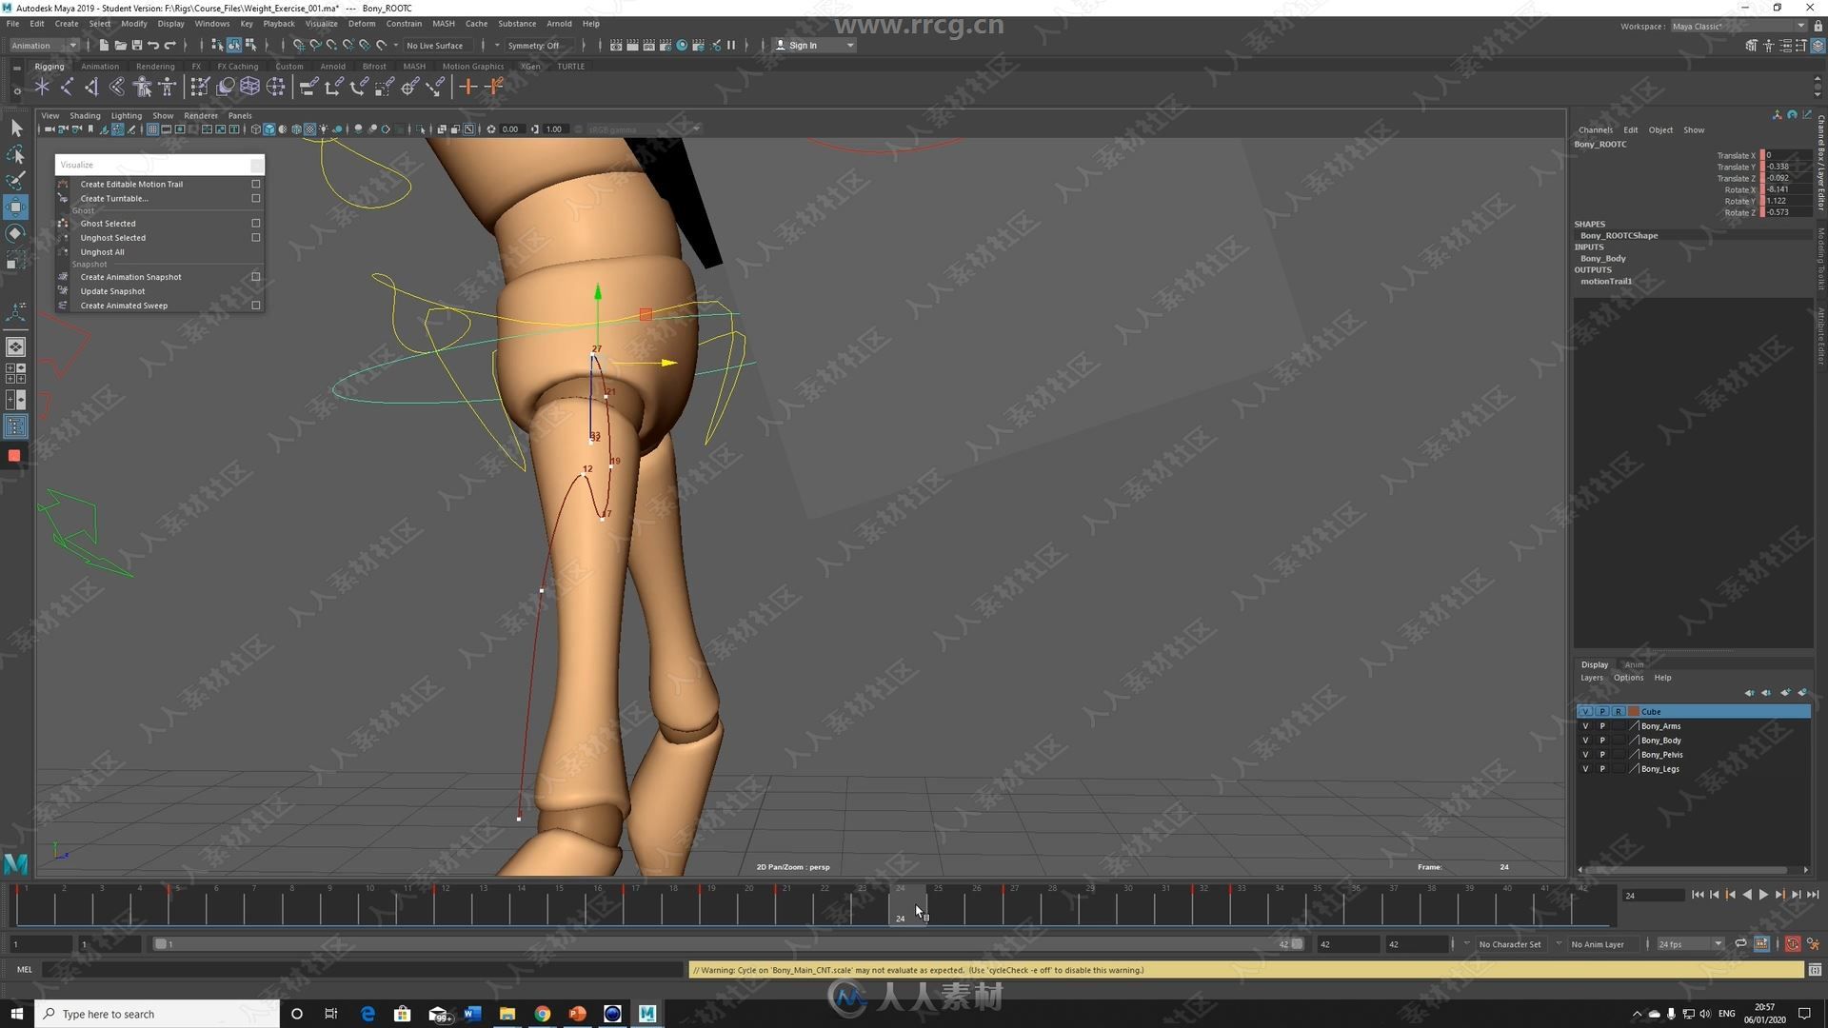1828x1028 pixels.
Task: Open Chrome from the Windows taskbar
Action: click(542, 1014)
